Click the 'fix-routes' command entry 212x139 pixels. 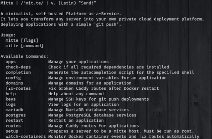pos(18,88)
